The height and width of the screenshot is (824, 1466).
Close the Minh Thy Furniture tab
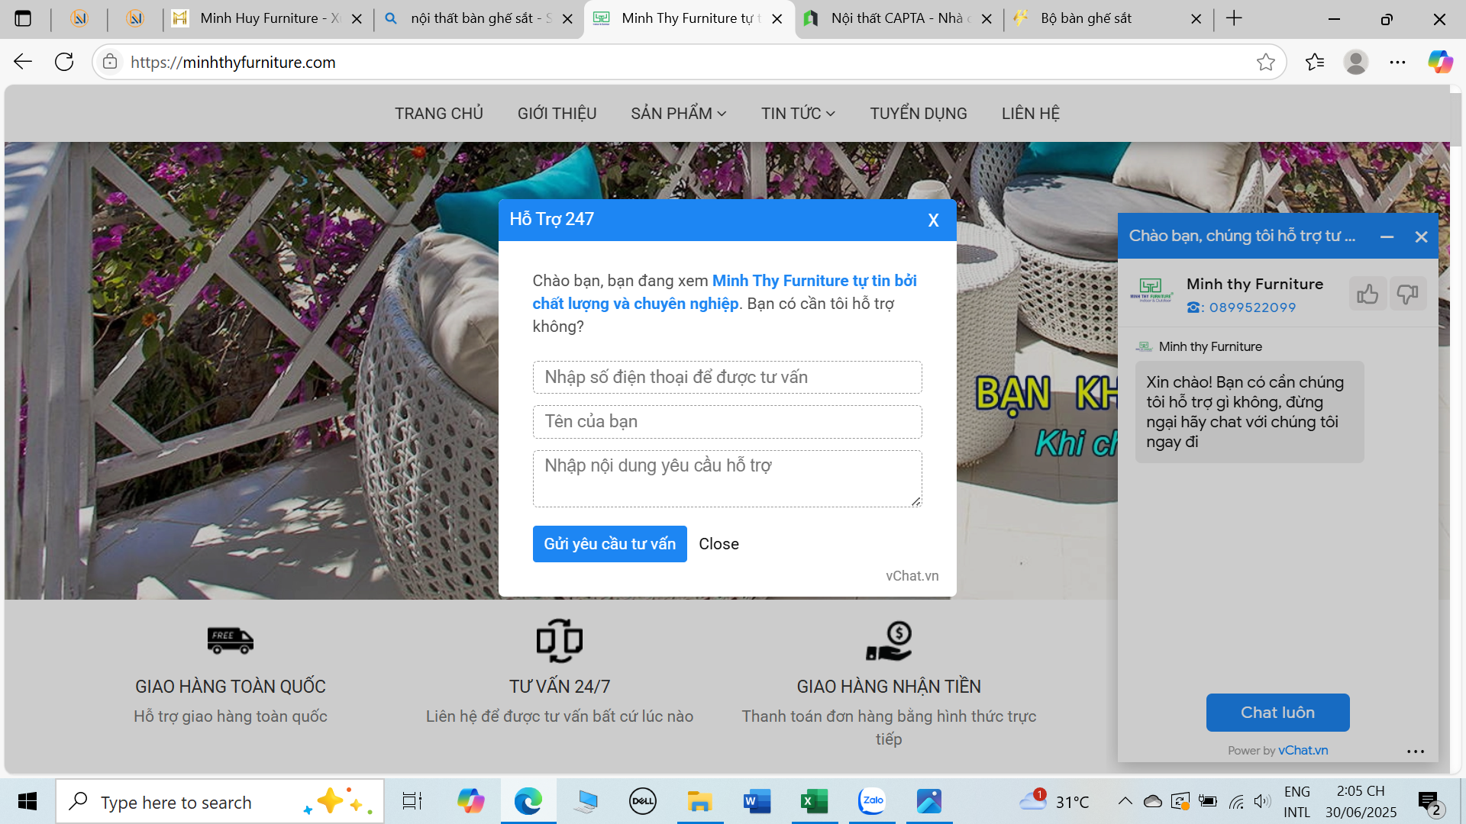(777, 19)
